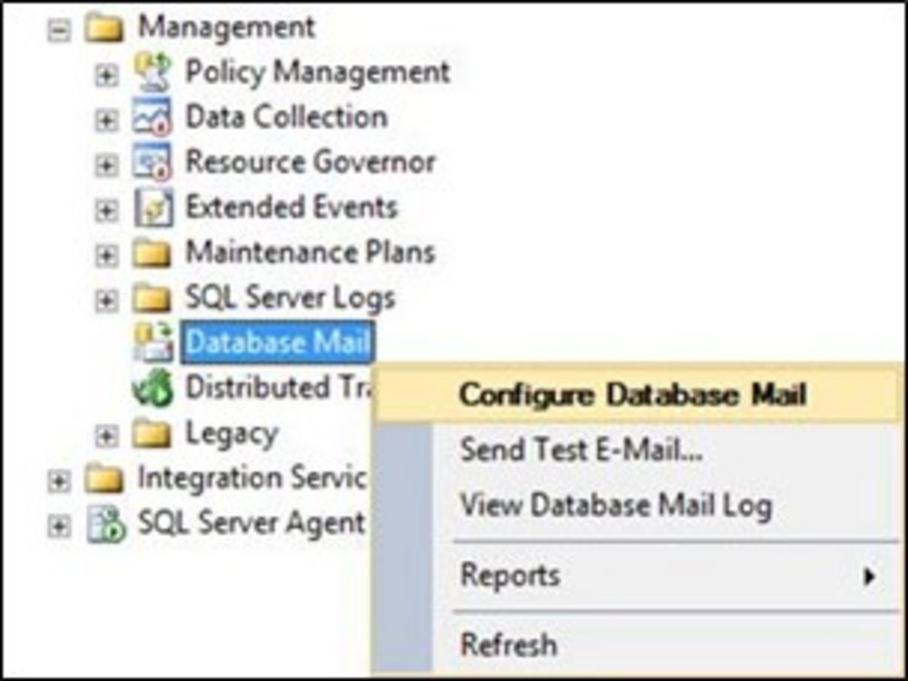This screenshot has width=908, height=681.
Task: Expand the Legacy folder node
Action: (106, 436)
